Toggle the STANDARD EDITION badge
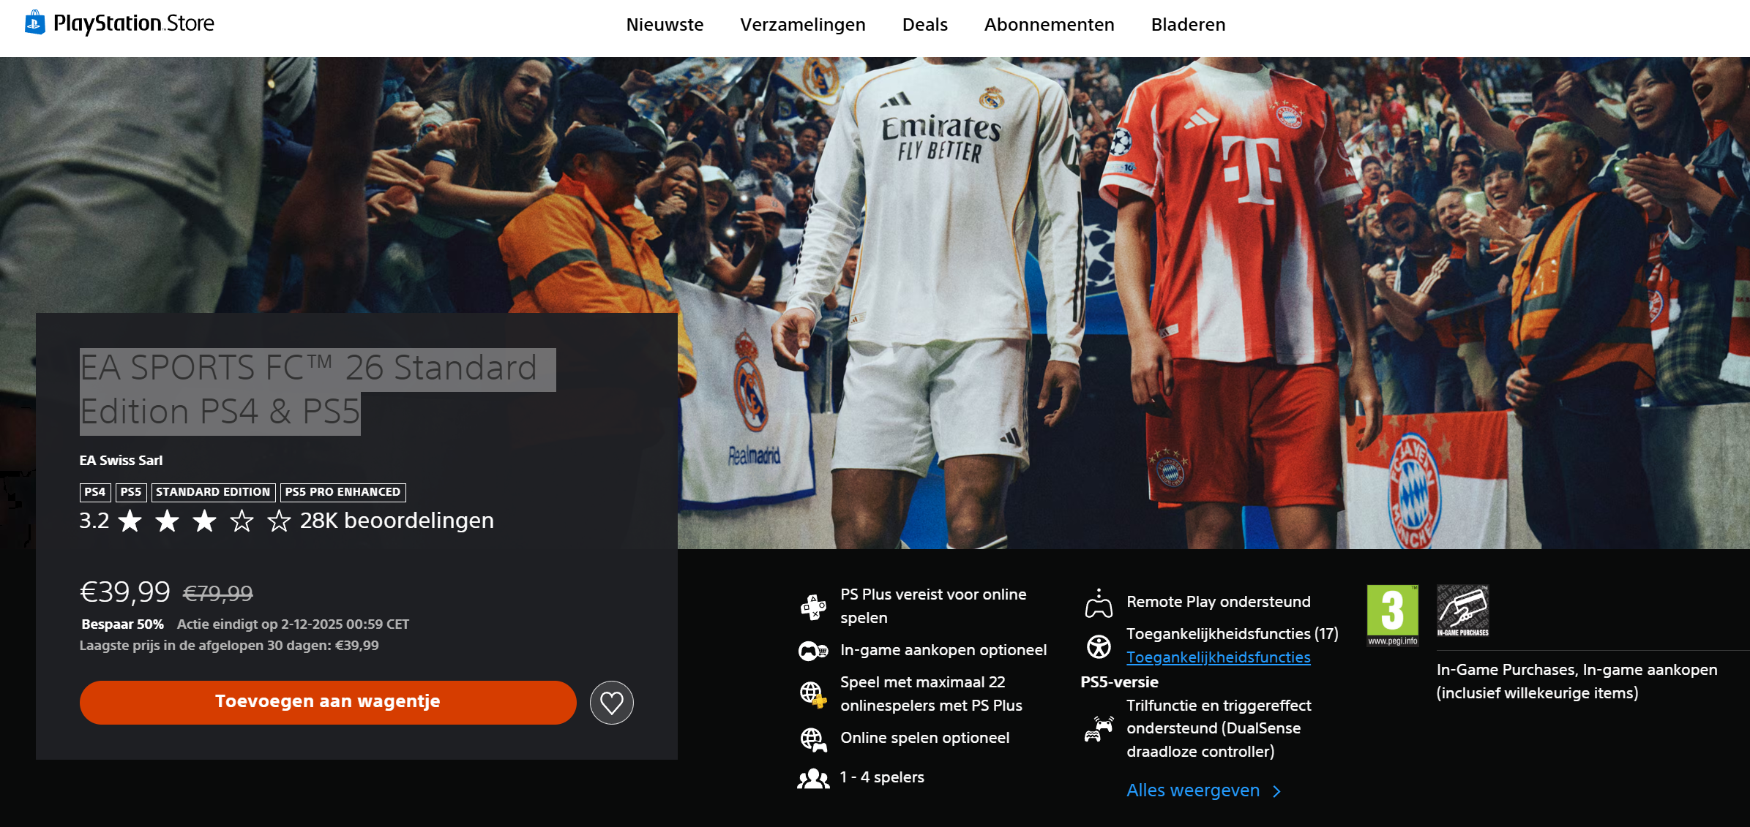This screenshot has height=827, width=1750. click(x=213, y=492)
